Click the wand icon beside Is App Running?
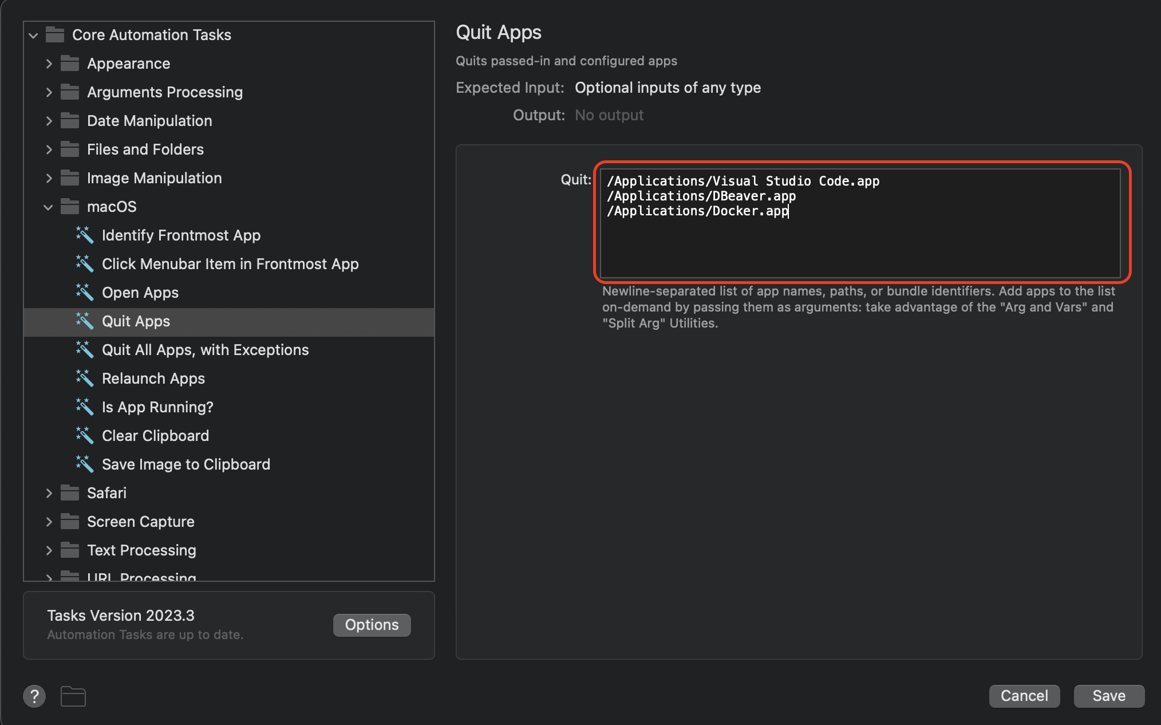 [85, 407]
